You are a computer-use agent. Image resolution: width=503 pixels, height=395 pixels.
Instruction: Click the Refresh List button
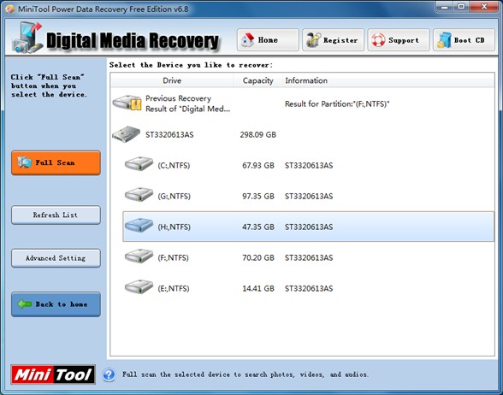(x=56, y=215)
